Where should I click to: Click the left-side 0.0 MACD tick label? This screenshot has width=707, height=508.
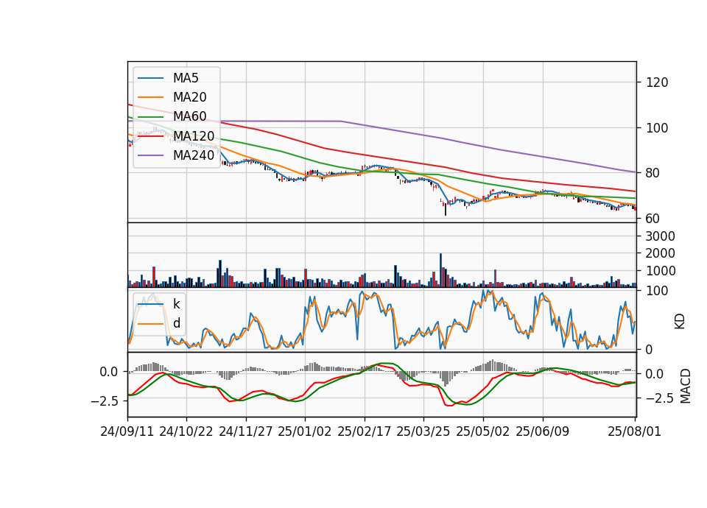109,372
